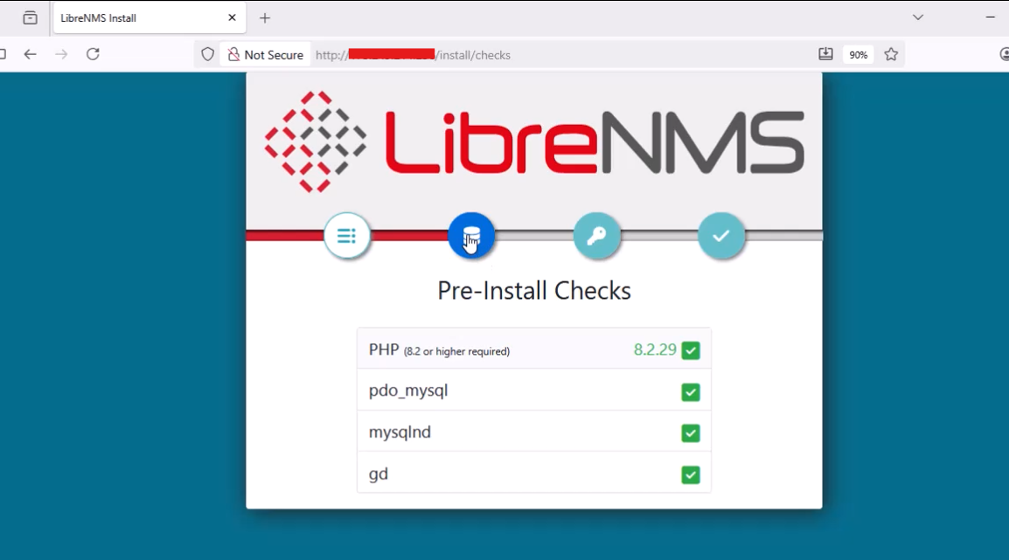Click the gd green check mark
Image resolution: width=1009 pixels, height=560 pixels.
691,475
